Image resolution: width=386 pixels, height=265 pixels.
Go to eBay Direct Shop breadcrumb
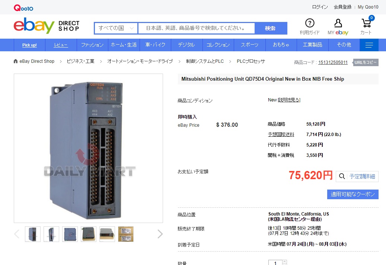37,61
